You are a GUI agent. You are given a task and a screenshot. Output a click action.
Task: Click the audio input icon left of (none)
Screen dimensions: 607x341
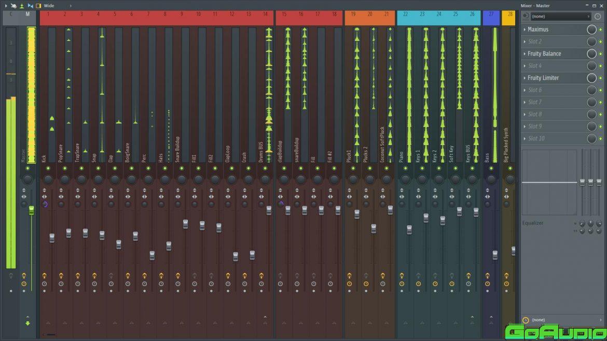[526, 17]
